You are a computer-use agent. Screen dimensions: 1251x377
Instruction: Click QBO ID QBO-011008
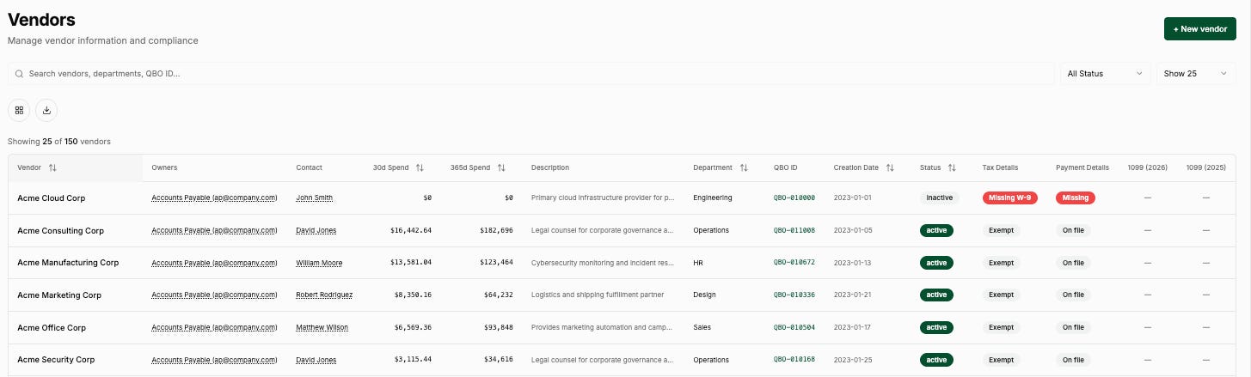[x=794, y=230]
